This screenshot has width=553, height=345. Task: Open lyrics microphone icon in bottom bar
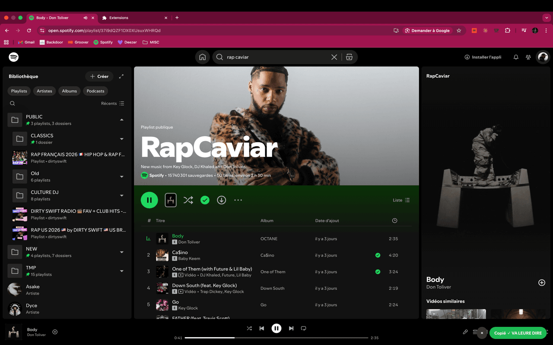(465, 332)
